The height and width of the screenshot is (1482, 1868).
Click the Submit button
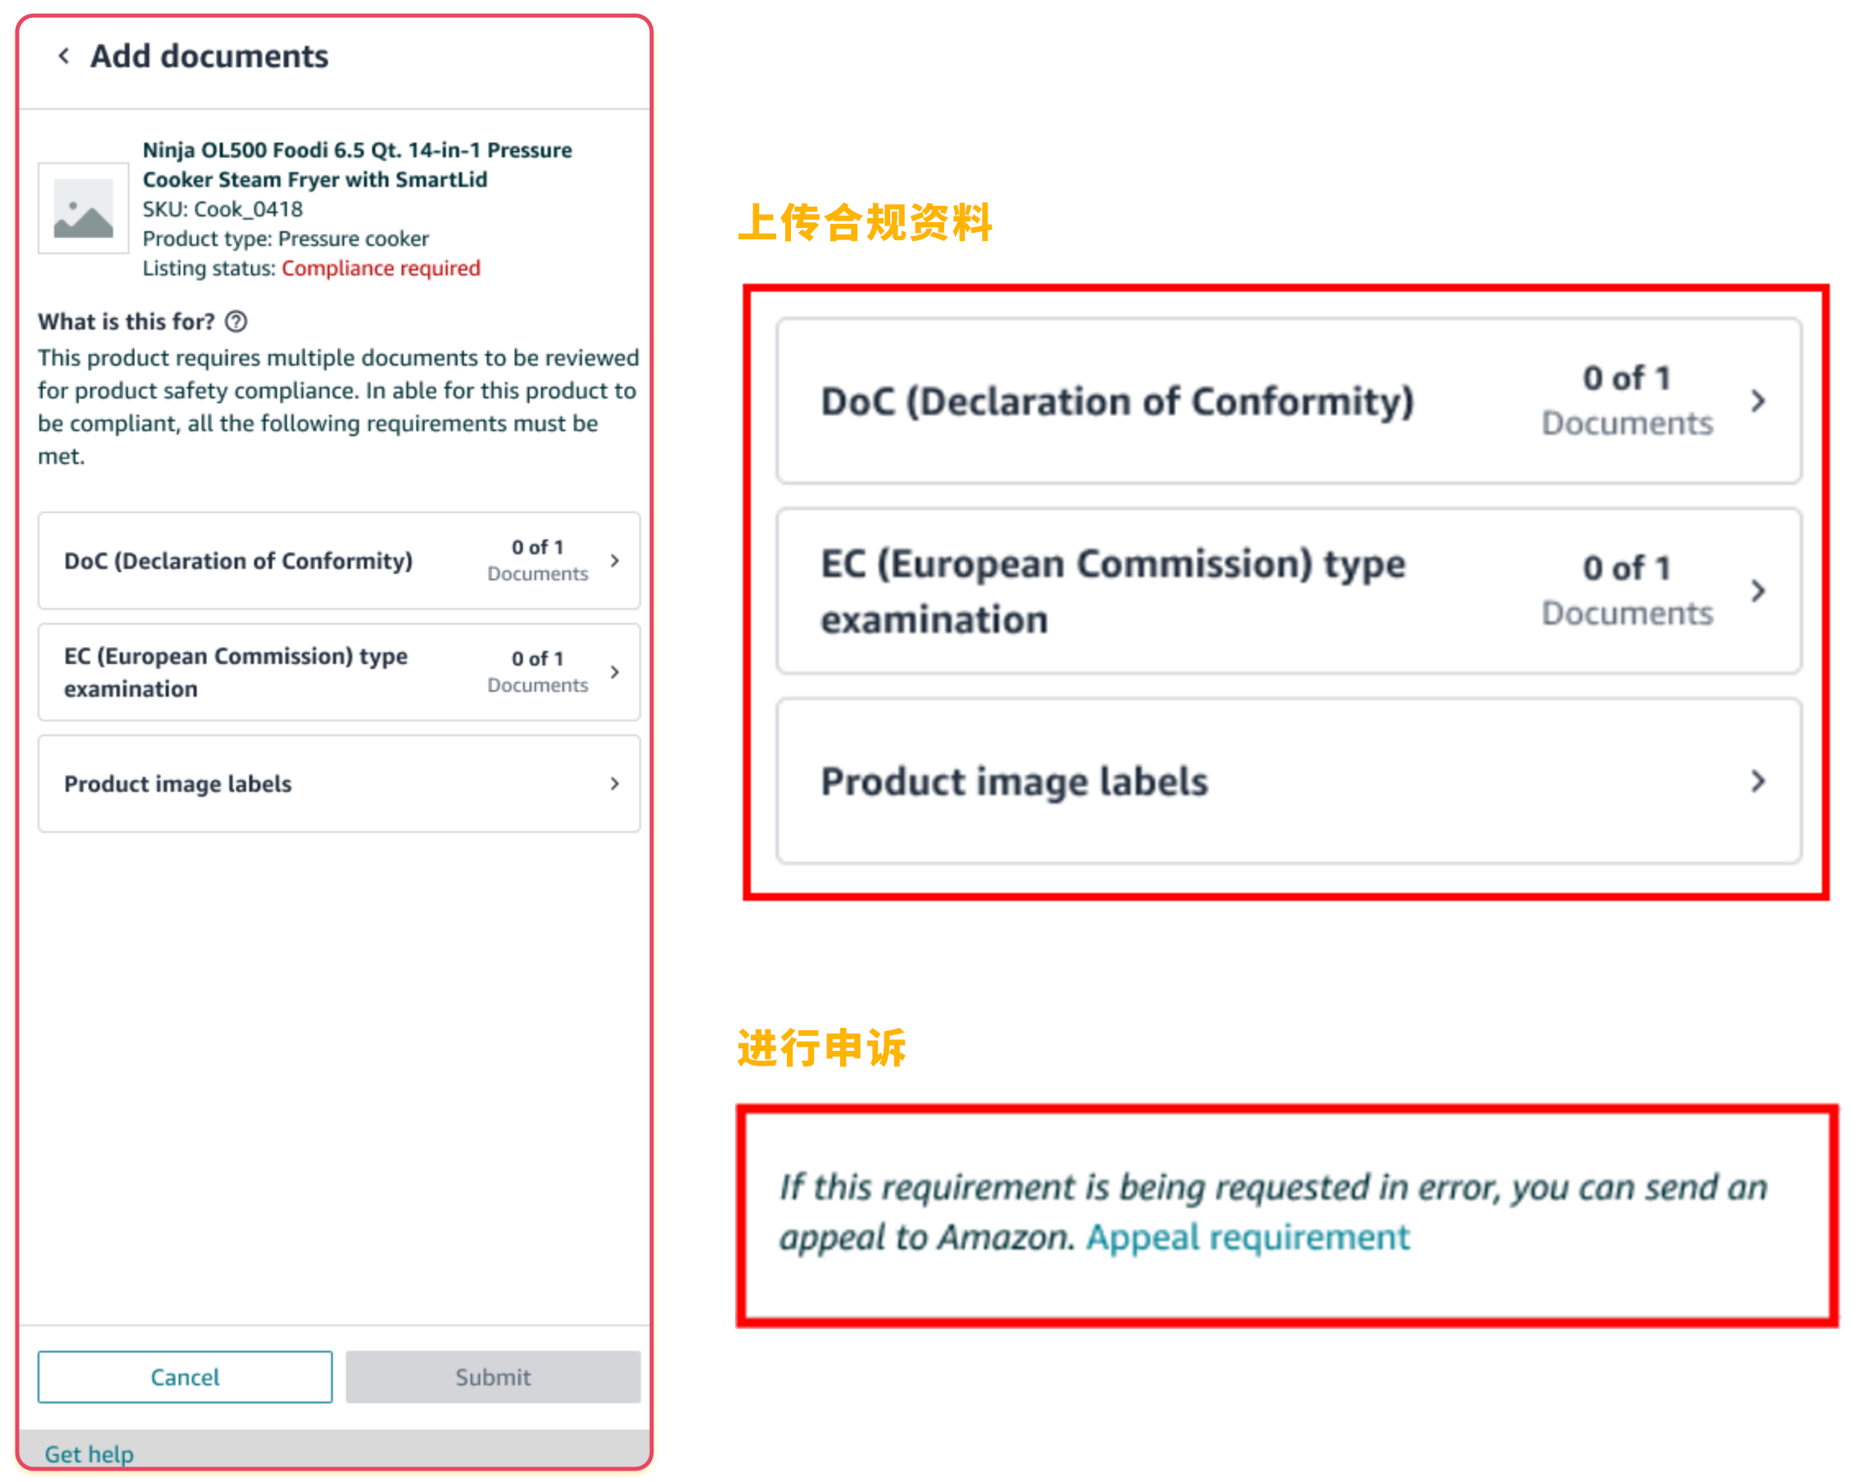pyautogui.click(x=493, y=1376)
